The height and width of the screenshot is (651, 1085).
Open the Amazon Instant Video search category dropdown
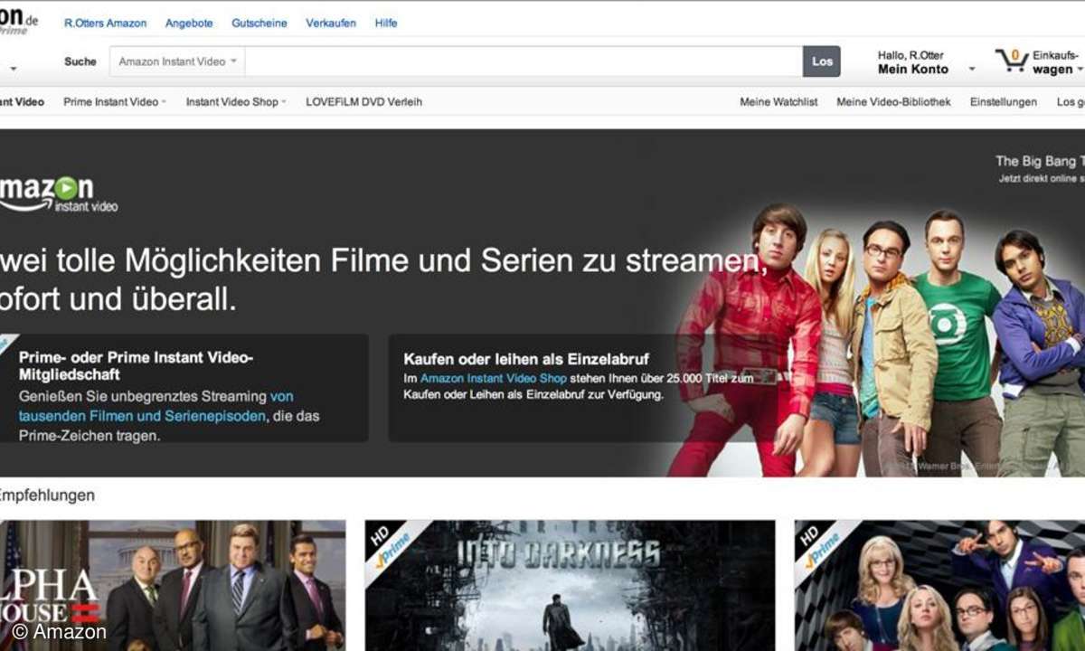[178, 61]
